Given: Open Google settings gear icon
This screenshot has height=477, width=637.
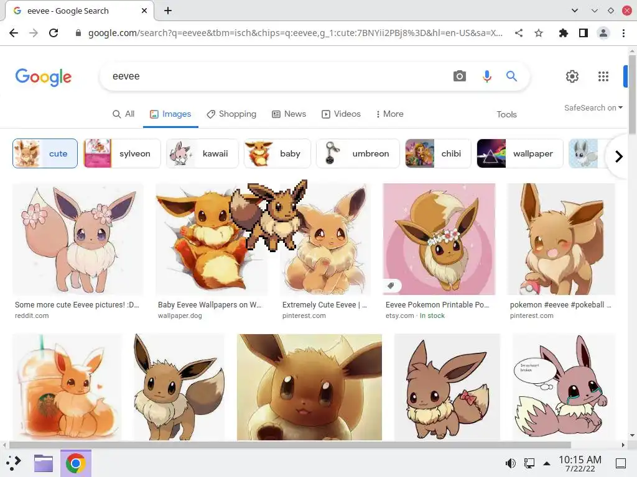Looking at the screenshot, I should [x=572, y=76].
